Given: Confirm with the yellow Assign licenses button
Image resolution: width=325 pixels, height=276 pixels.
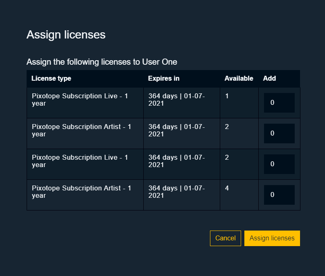Looking at the screenshot, I should click(272, 238).
